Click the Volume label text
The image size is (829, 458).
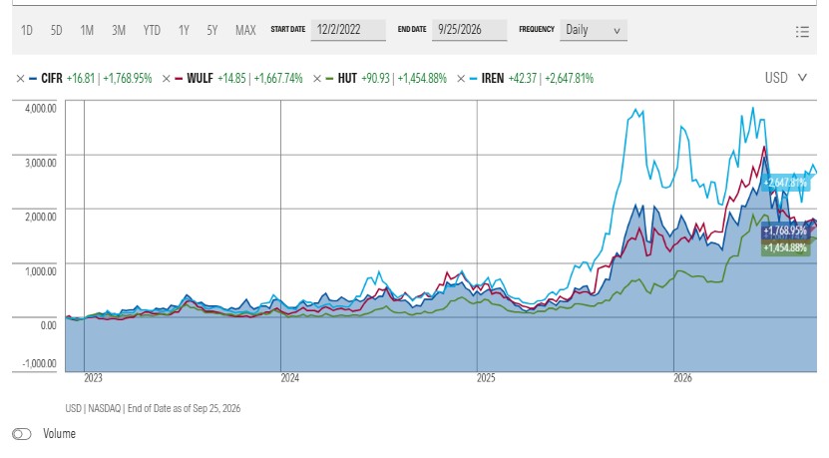59,434
